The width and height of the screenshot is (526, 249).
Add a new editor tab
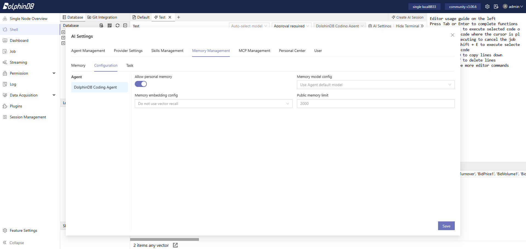(179, 17)
